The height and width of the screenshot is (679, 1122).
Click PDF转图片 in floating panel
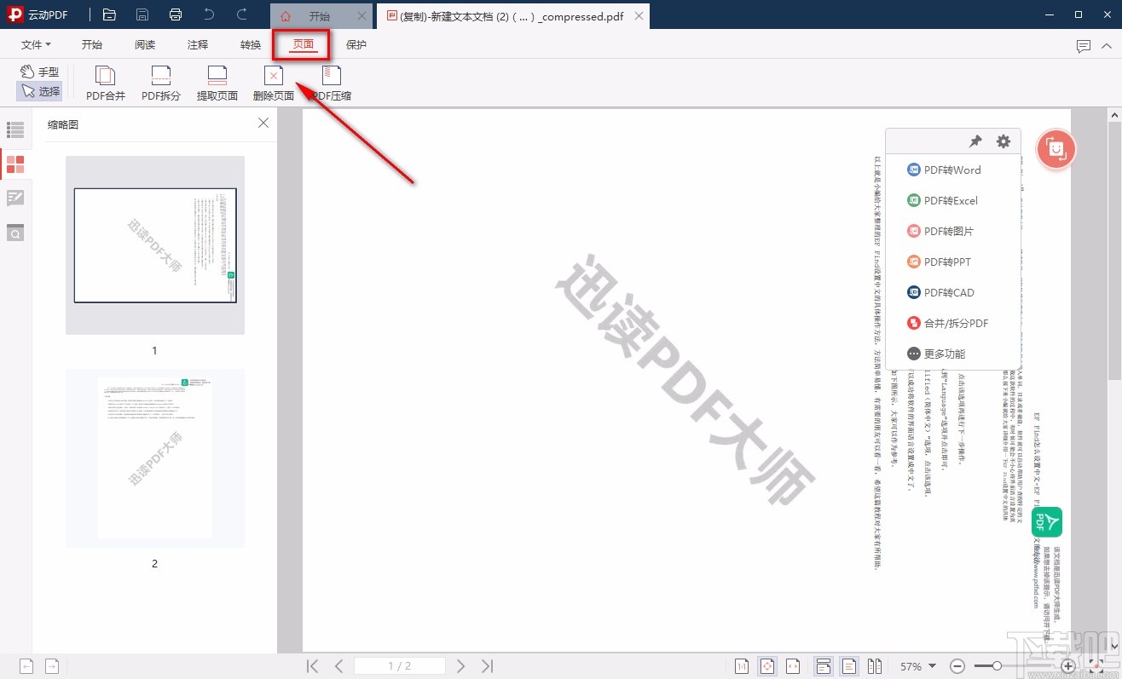tap(940, 231)
